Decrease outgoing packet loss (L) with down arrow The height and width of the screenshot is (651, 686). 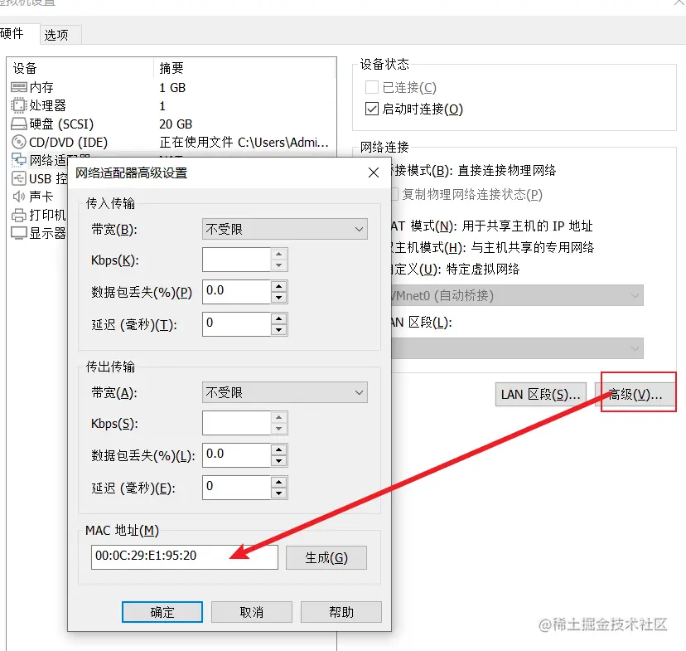pyautogui.click(x=278, y=461)
